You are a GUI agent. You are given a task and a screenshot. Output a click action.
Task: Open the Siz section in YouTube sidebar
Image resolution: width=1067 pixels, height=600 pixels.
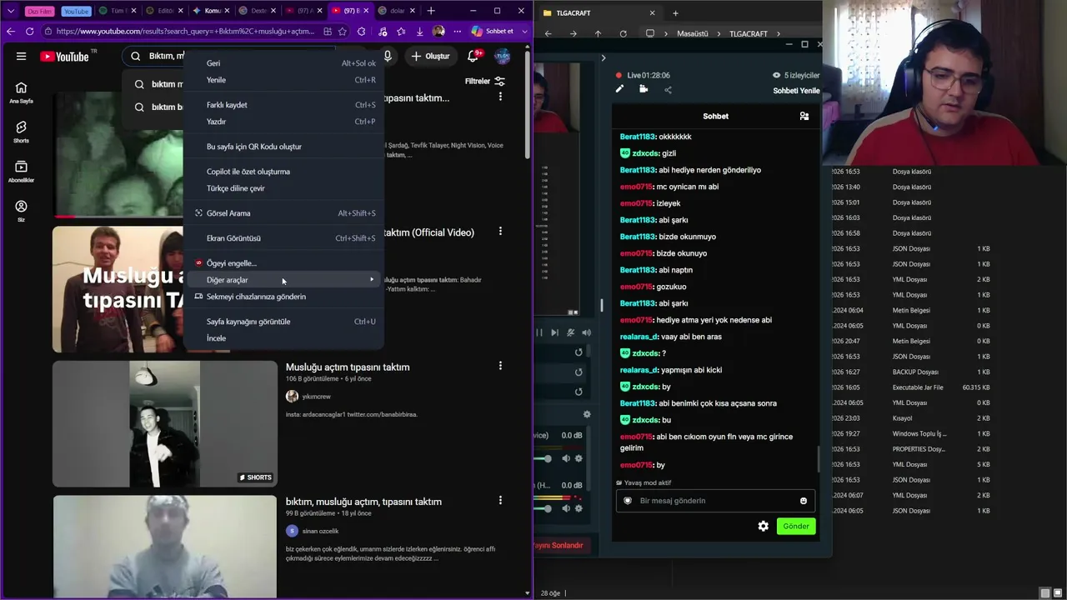(21, 211)
